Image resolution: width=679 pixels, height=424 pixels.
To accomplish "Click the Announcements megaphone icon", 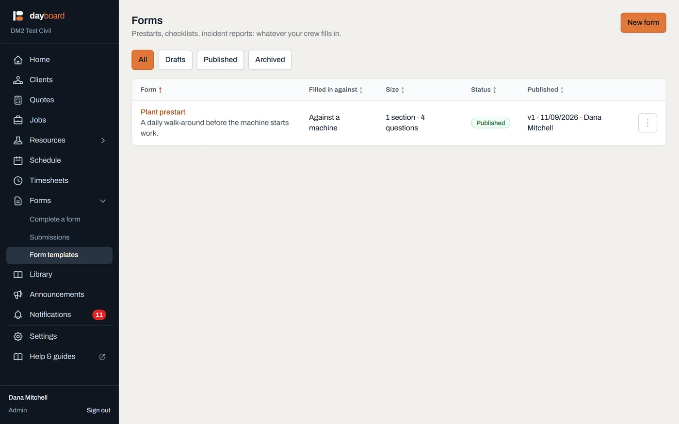I will coord(18,295).
